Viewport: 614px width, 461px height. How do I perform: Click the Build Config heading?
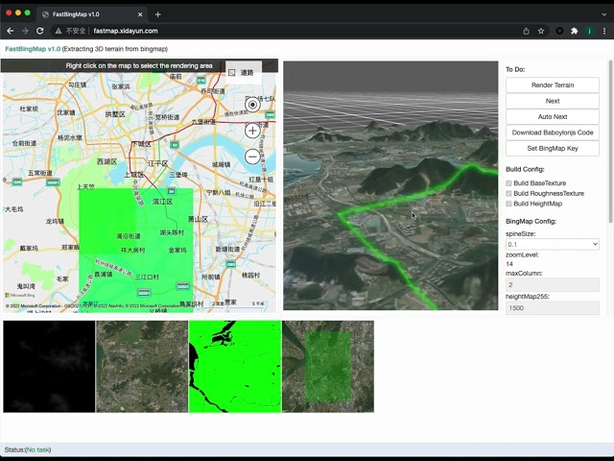(x=525, y=169)
